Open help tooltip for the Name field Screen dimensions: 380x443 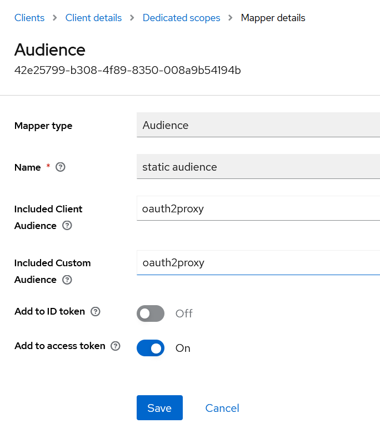(61, 167)
